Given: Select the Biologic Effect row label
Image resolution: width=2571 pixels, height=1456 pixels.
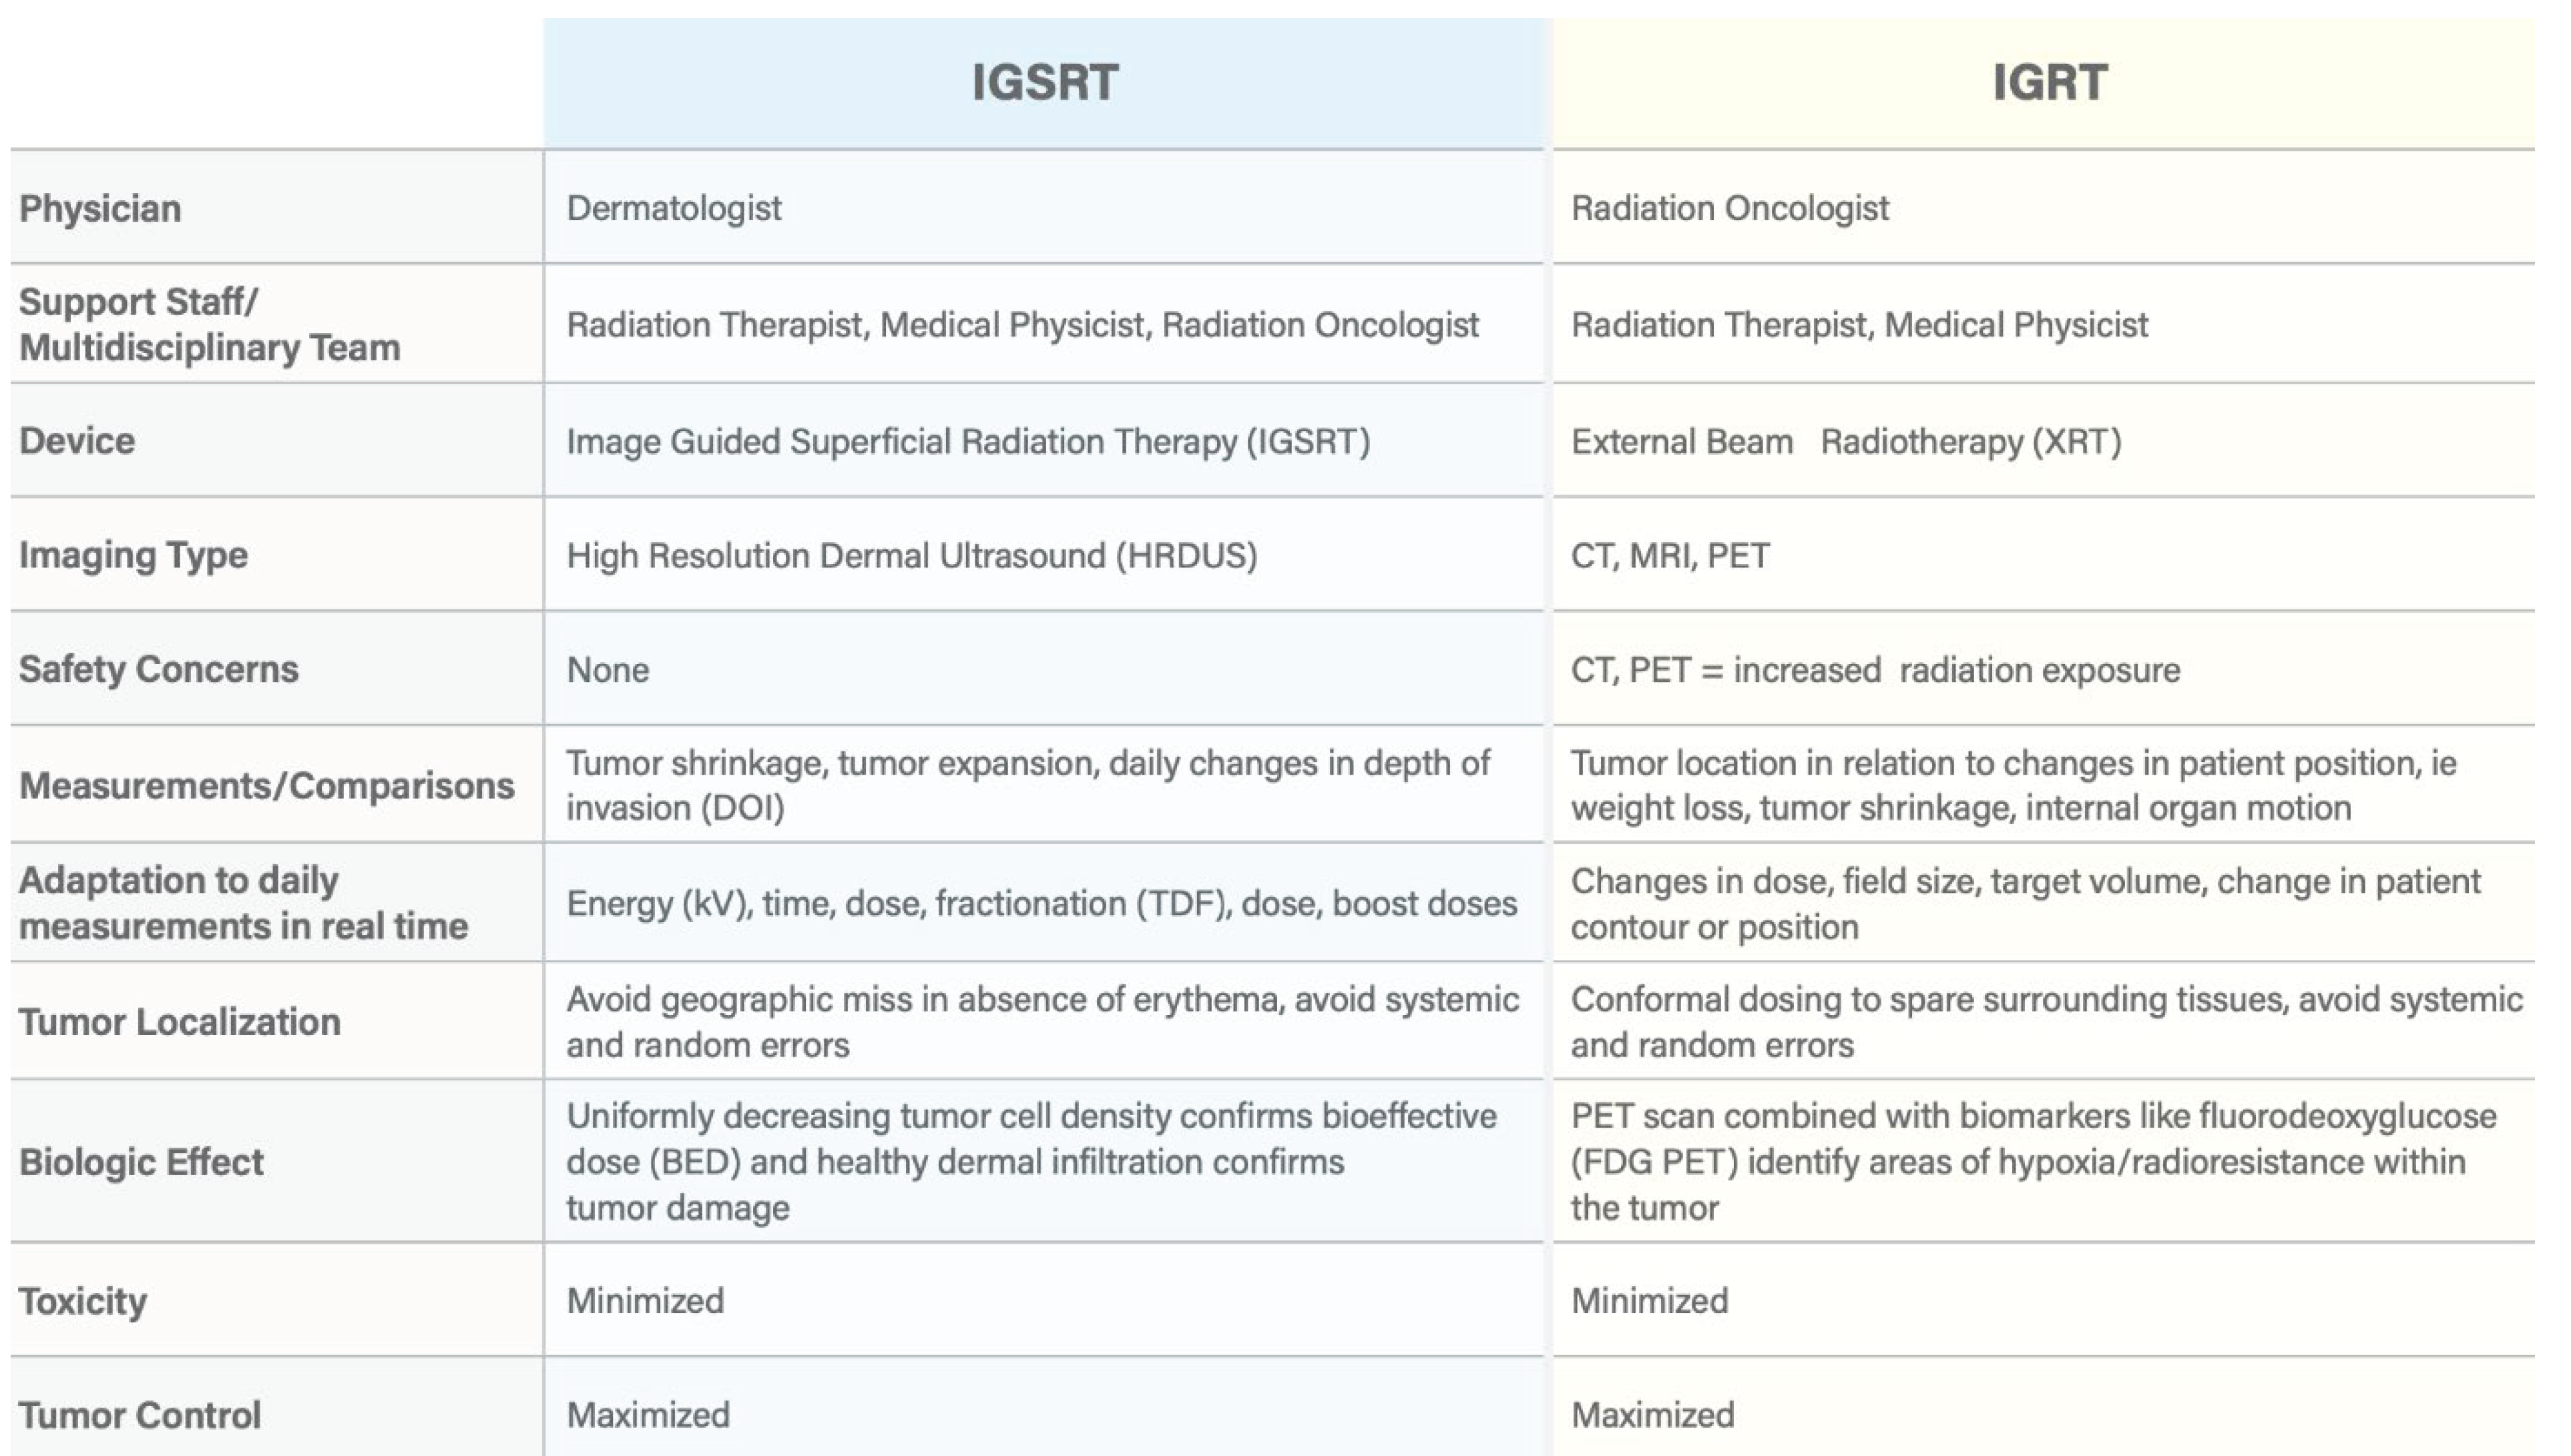Looking at the screenshot, I should click(x=141, y=1162).
